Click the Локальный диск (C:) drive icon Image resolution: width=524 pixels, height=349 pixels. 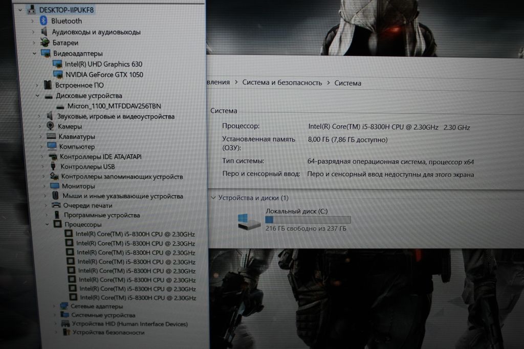tap(249, 222)
